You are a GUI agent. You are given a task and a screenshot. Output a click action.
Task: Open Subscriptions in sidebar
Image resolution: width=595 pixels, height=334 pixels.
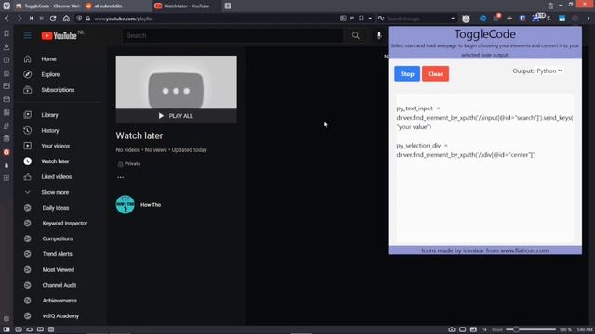58,90
